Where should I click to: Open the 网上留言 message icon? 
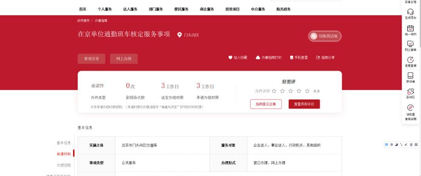click(410, 44)
